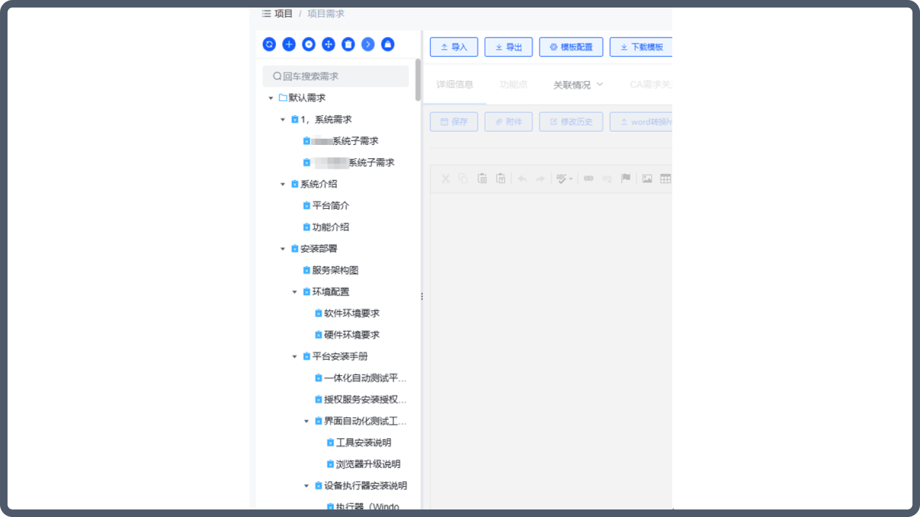Open the 关联情况 tab dropdown arrow
920x517 pixels.
pos(600,84)
